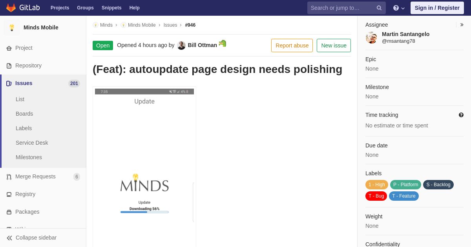Click the Merge Requests count badge 6

click(x=77, y=177)
